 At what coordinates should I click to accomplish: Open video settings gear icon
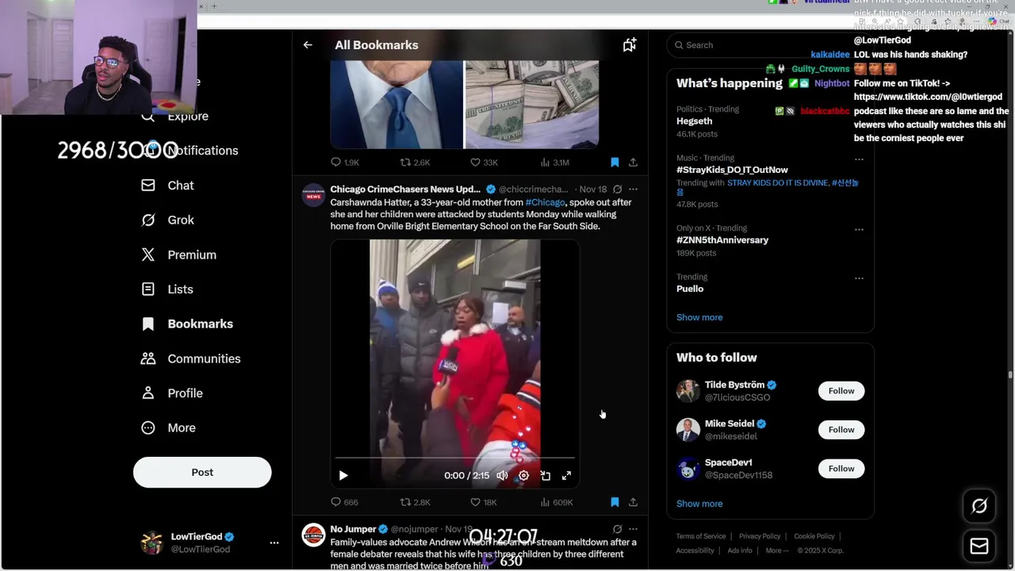point(523,476)
